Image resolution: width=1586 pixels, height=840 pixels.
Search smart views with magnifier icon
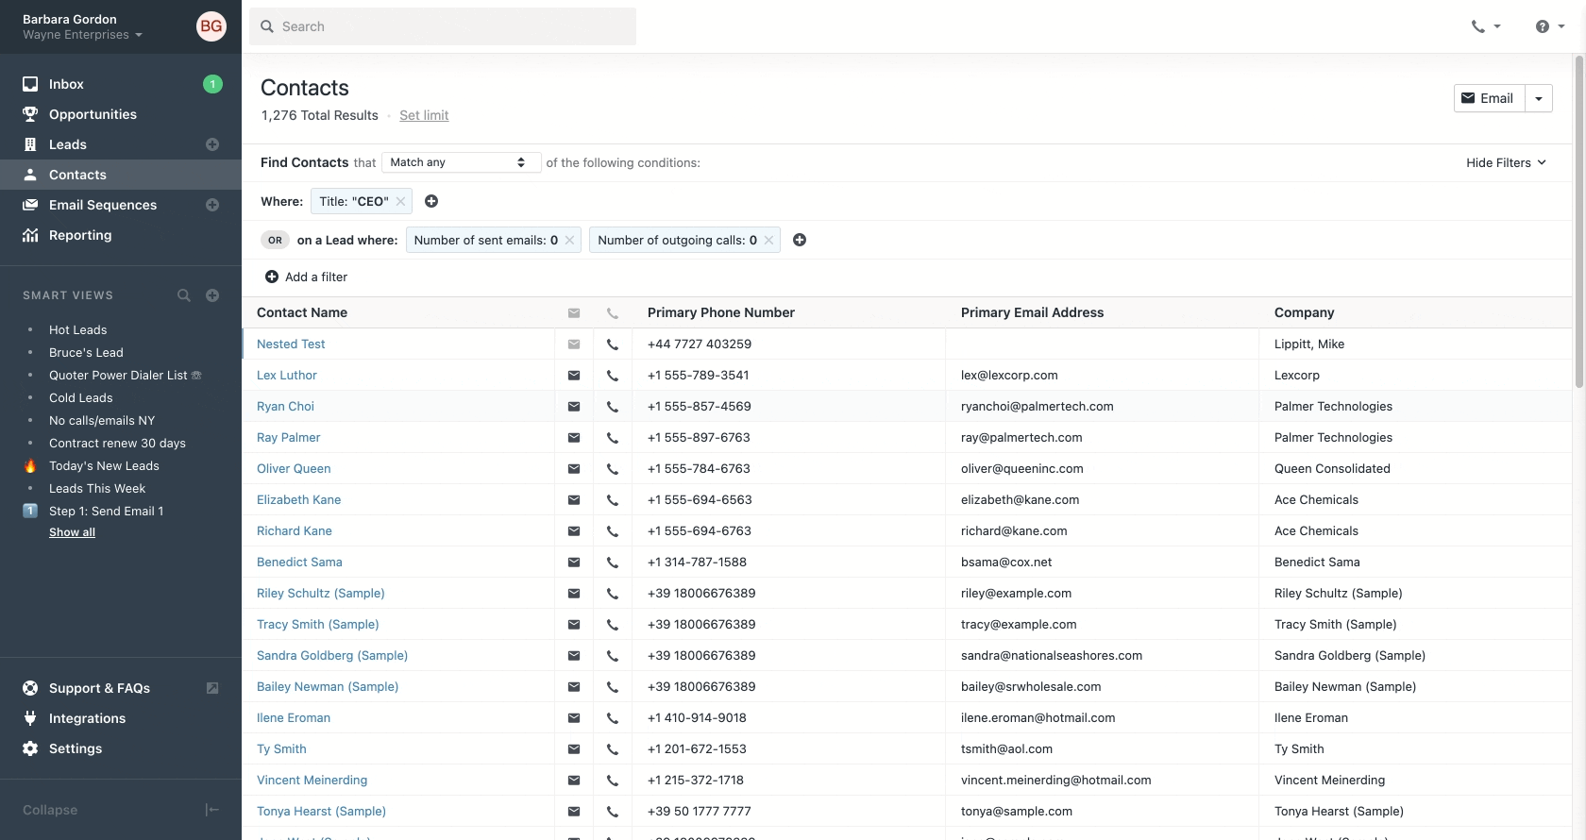(184, 295)
